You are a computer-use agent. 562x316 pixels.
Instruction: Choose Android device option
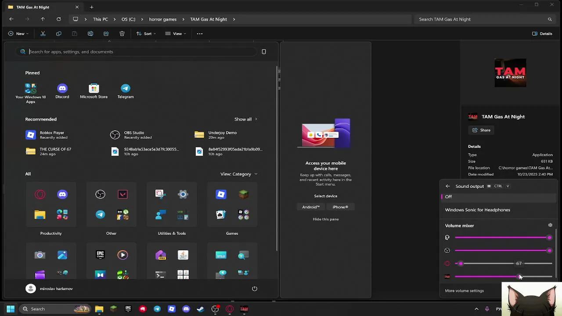click(x=311, y=207)
